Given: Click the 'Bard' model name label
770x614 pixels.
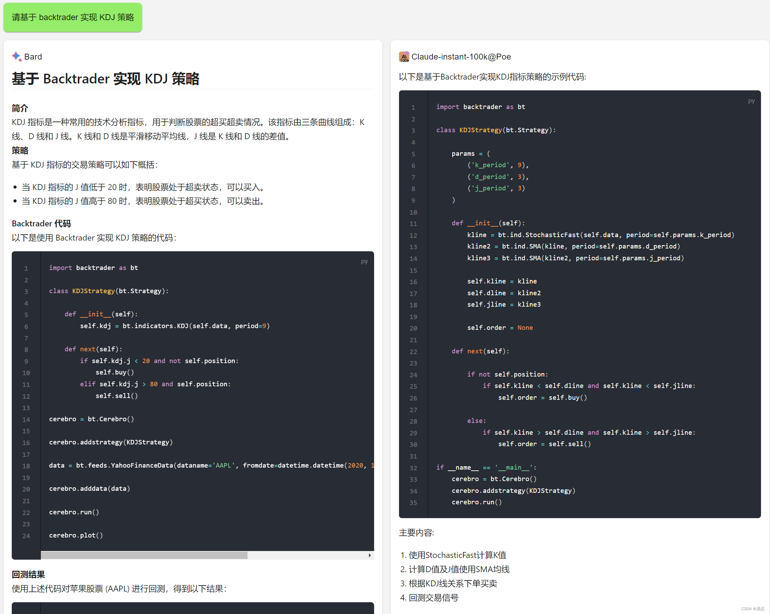Looking at the screenshot, I should click(33, 56).
